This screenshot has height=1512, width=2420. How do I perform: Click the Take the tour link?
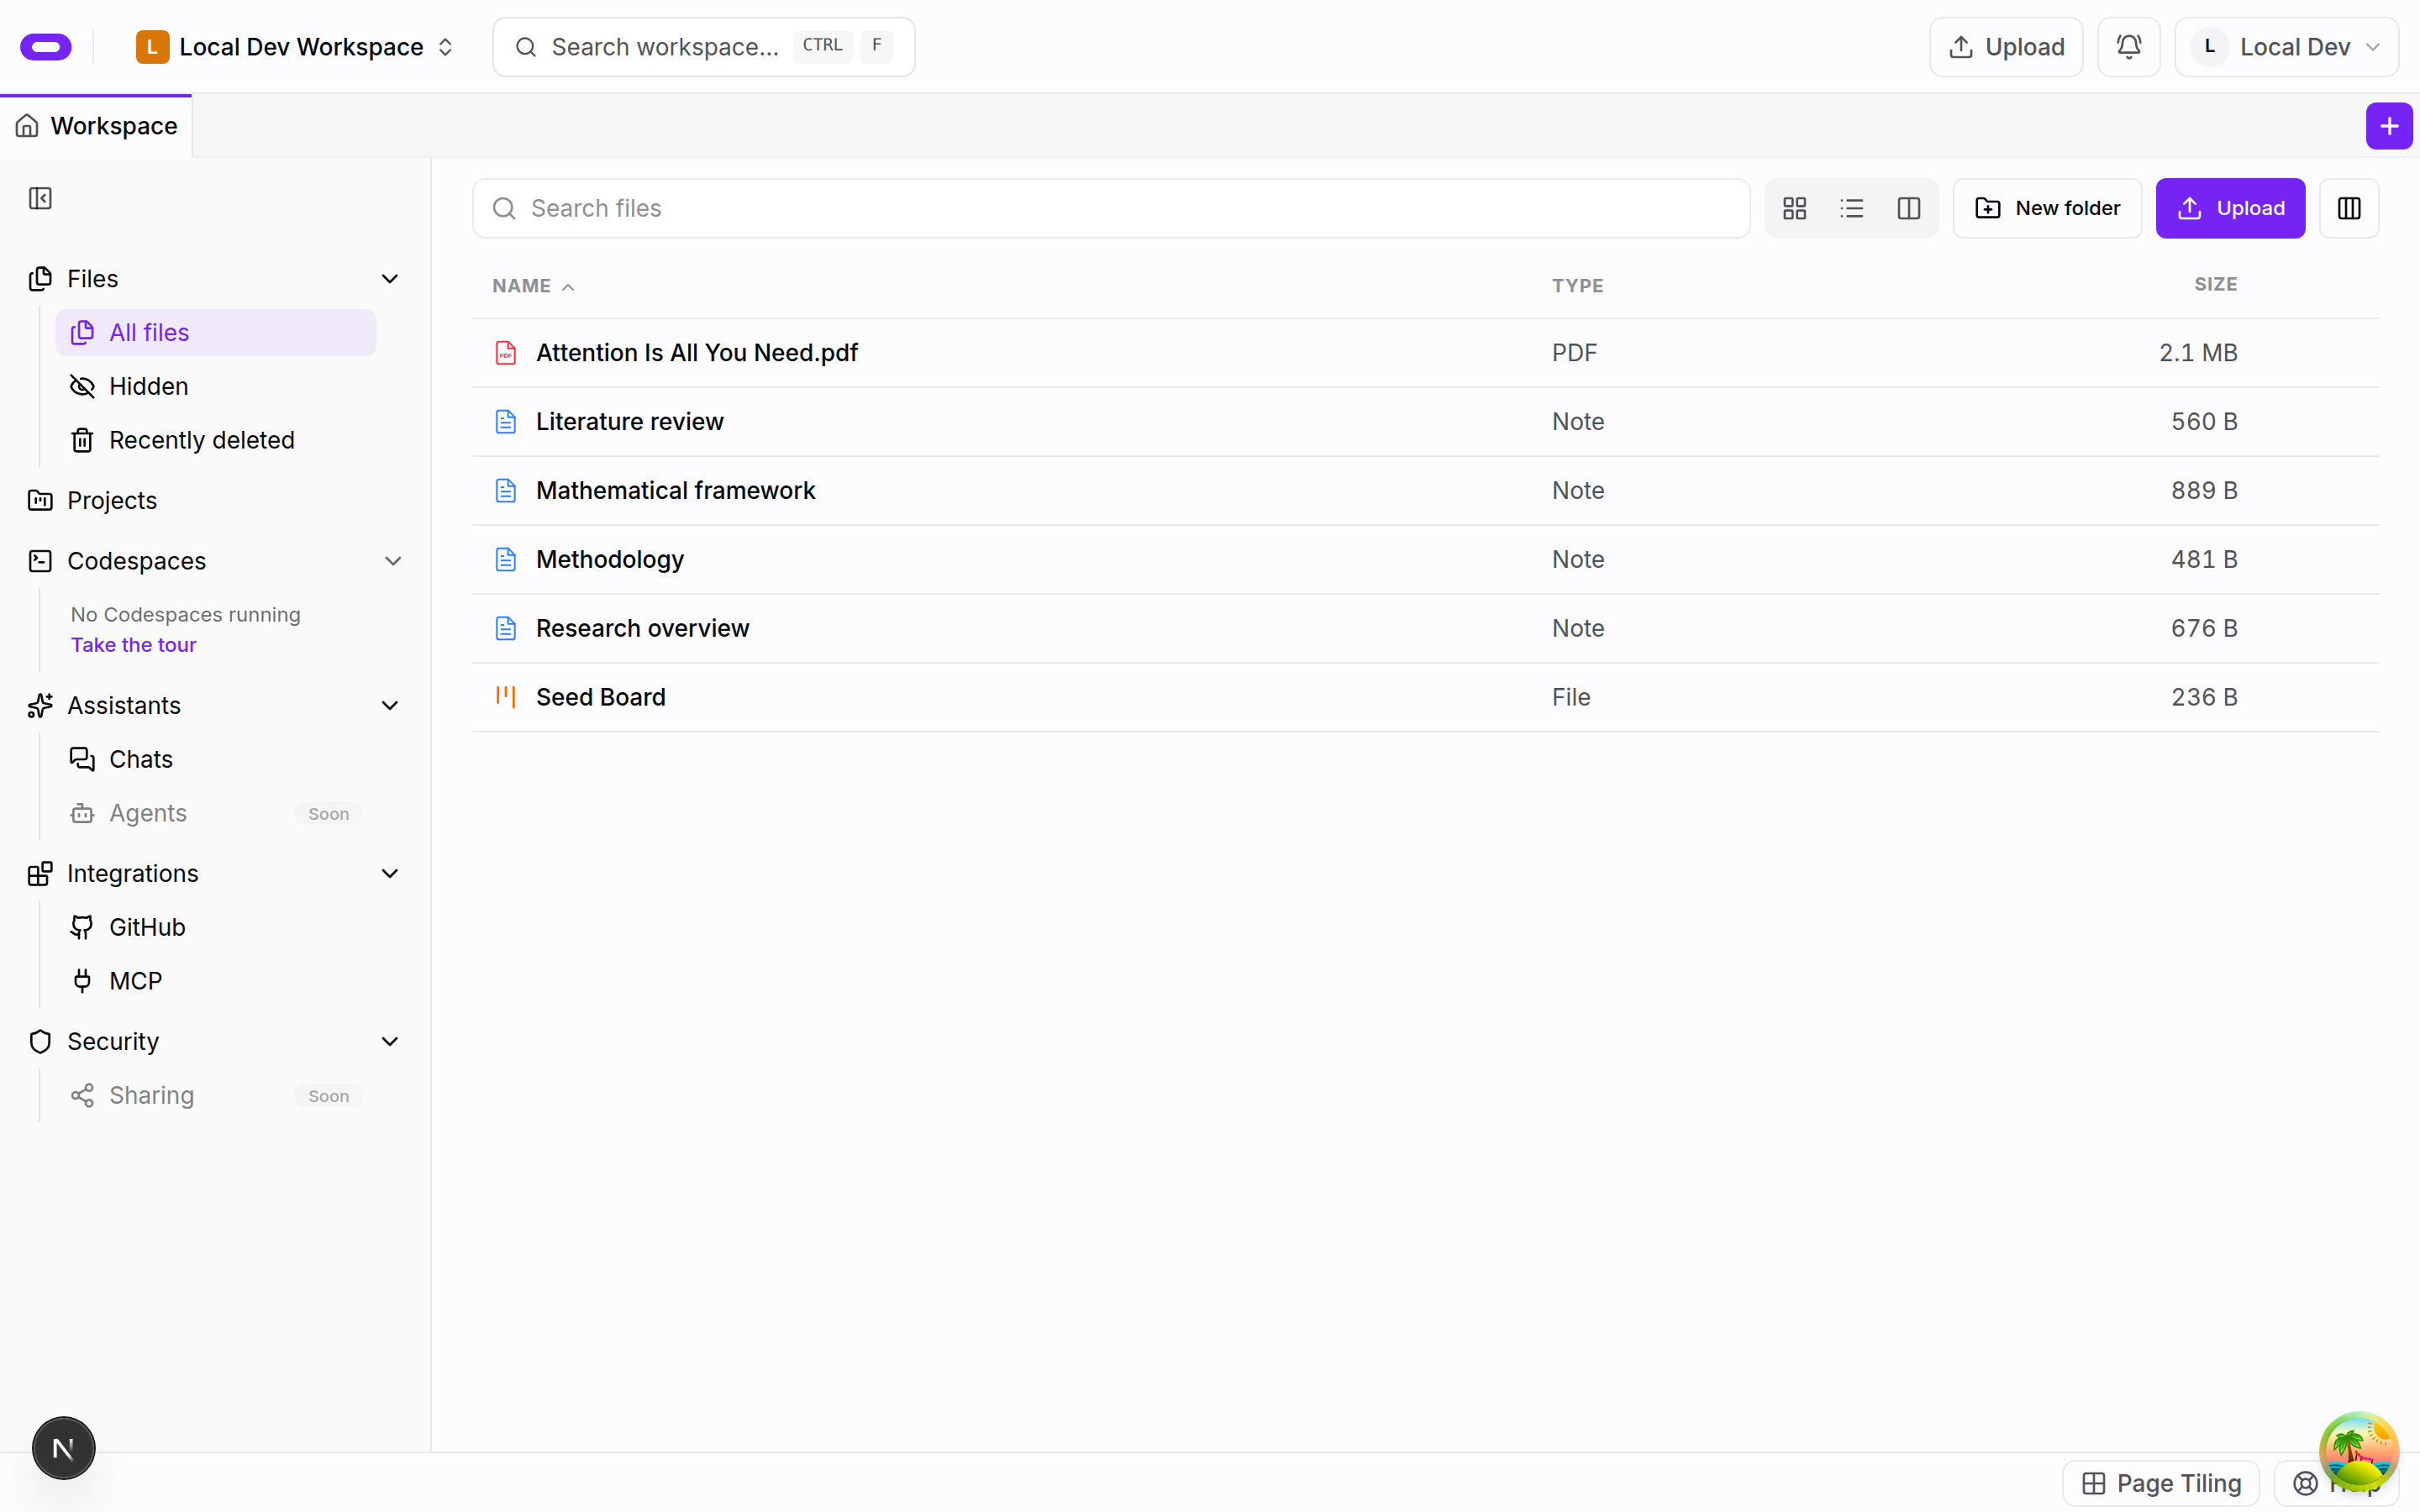click(x=133, y=645)
